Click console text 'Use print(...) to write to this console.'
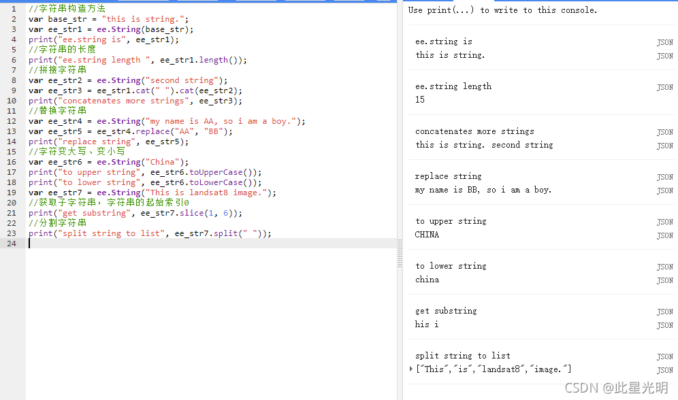The image size is (678, 400). pyautogui.click(x=502, y=10)
